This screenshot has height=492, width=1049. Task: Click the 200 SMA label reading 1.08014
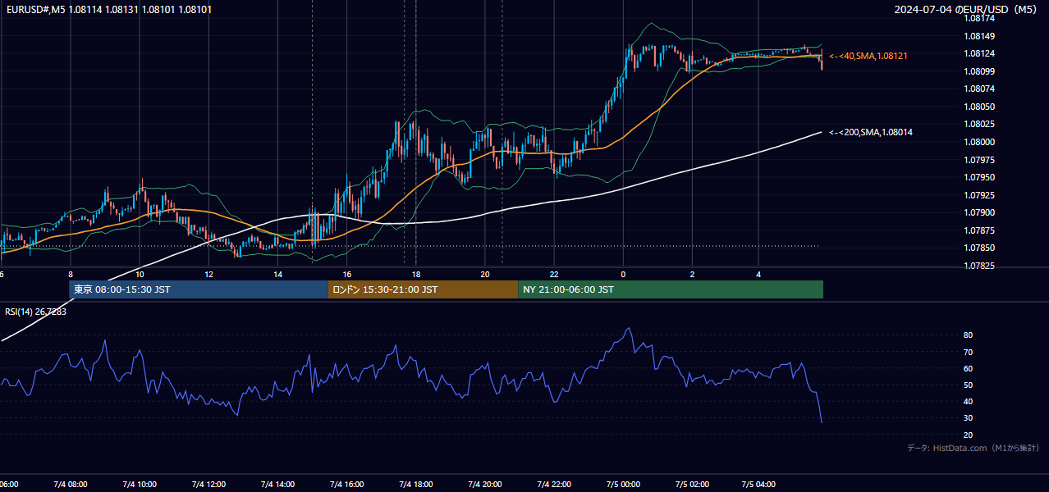871,132
